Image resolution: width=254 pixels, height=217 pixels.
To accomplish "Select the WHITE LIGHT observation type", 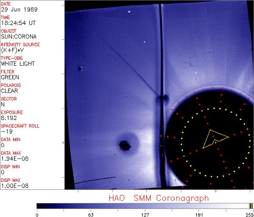I will (18, 64).
